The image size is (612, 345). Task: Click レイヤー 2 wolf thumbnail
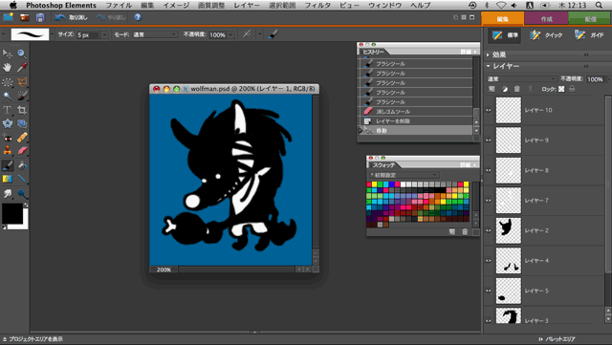click(508, 230)
